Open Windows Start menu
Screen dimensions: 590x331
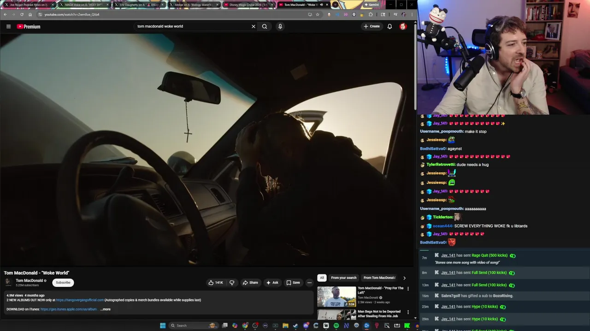[x=163, y=325]
